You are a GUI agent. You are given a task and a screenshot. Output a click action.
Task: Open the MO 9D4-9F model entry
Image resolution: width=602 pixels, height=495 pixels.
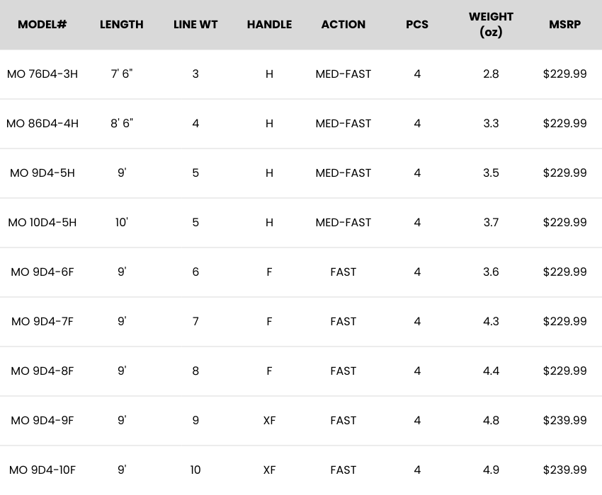(x=42, y=420)
